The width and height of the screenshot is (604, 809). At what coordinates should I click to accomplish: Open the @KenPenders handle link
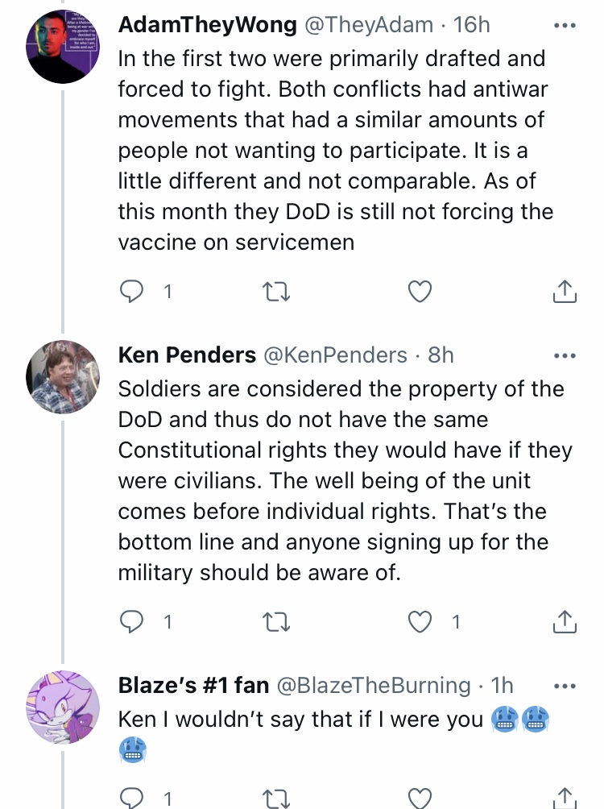(x=335, y=355)
